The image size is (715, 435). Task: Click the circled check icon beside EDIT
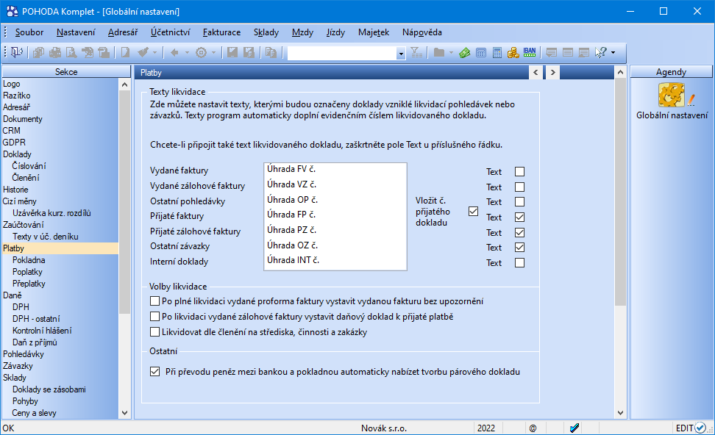700,428
